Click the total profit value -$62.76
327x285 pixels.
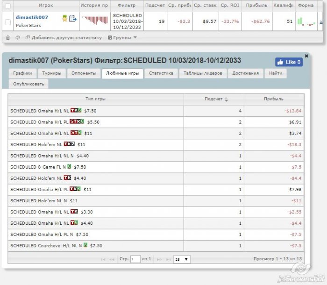[x=261, y=21]
